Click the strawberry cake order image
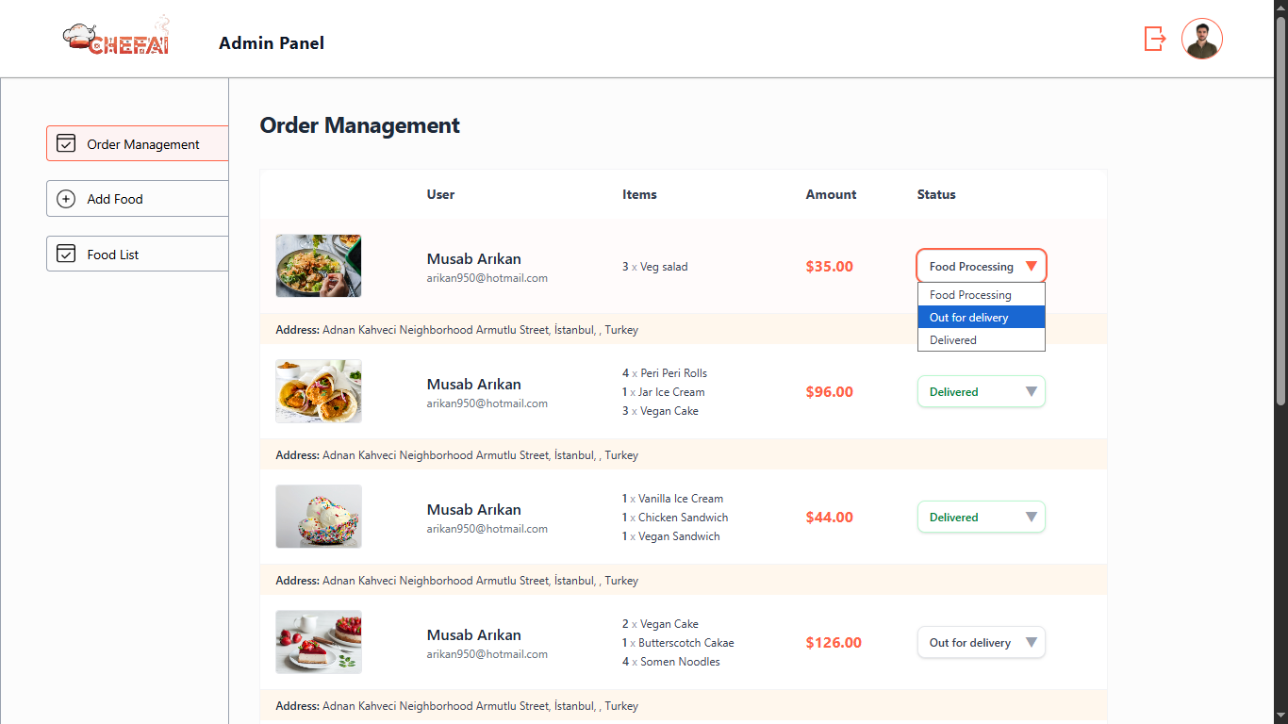This screenshot has height=724, width=1288. click(x=319, y=642)
